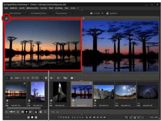Open the Bearbeiten menu

(14, 8)
